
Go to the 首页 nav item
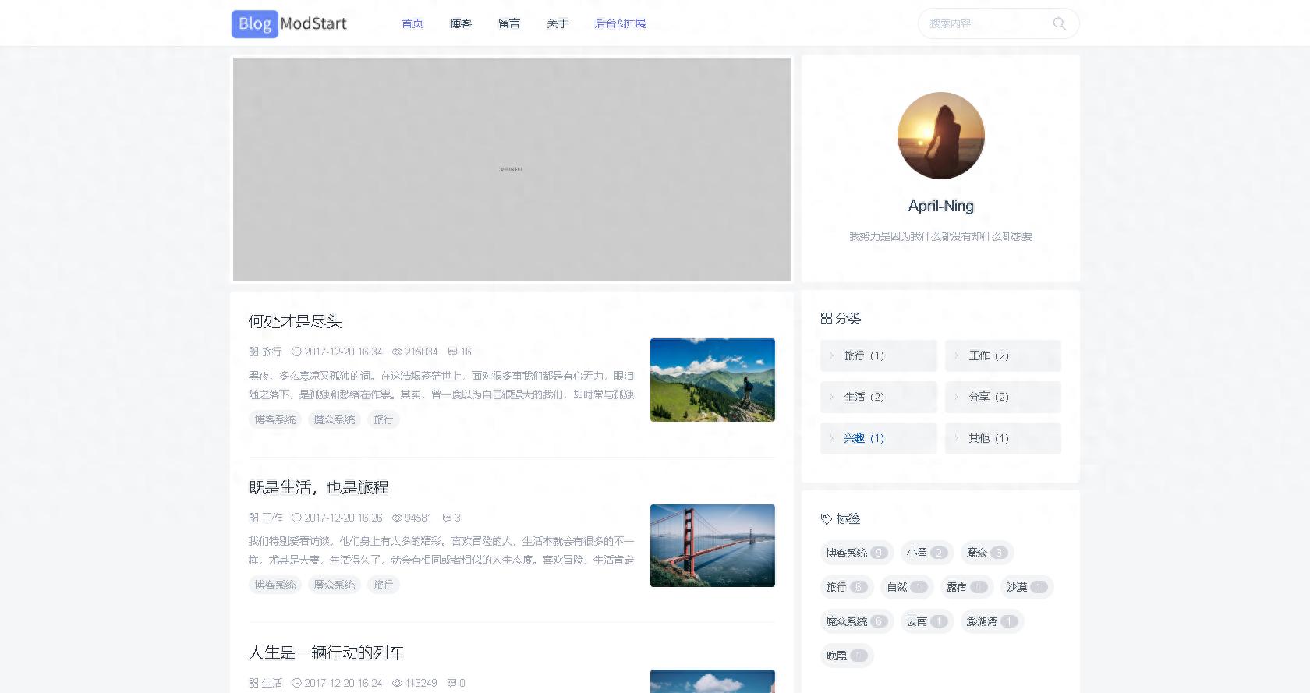click(x=412, y=23)
